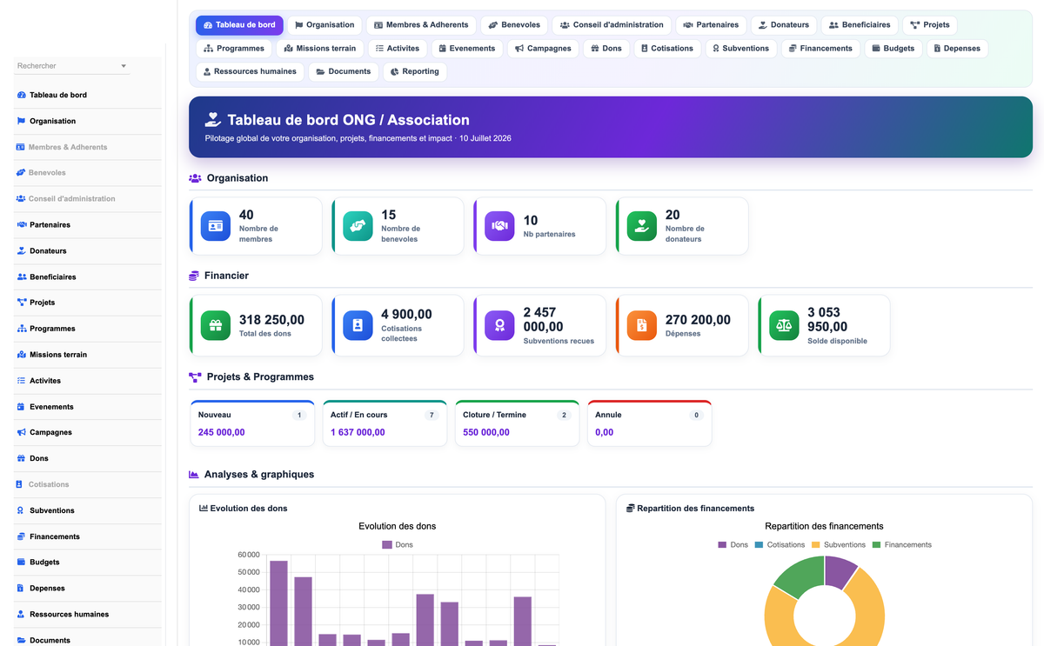Click the sidebar Partenaires handshake icon
1044x646 pixels.
(21, 224)
